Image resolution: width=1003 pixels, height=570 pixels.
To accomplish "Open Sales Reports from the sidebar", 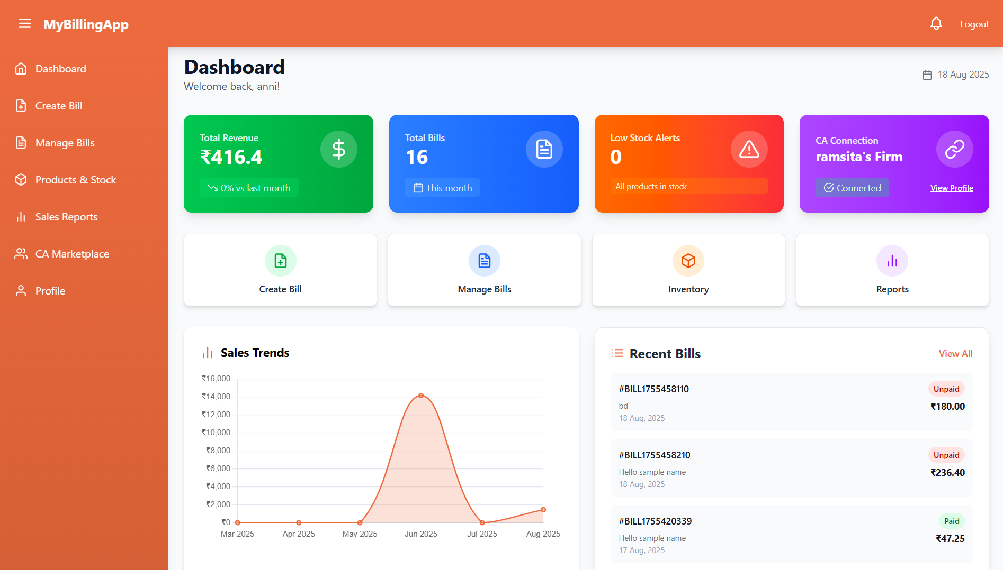I will [x=66, y=217].
